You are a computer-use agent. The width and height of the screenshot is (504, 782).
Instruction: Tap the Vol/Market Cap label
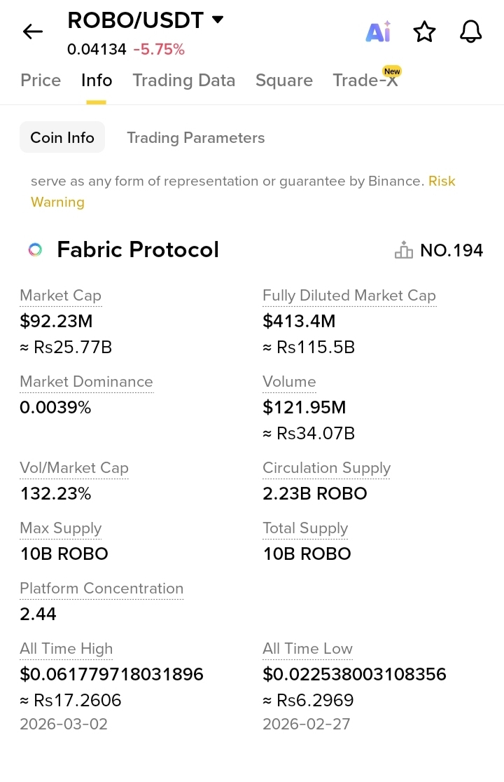pyautogui.click(x=74, y=468)
